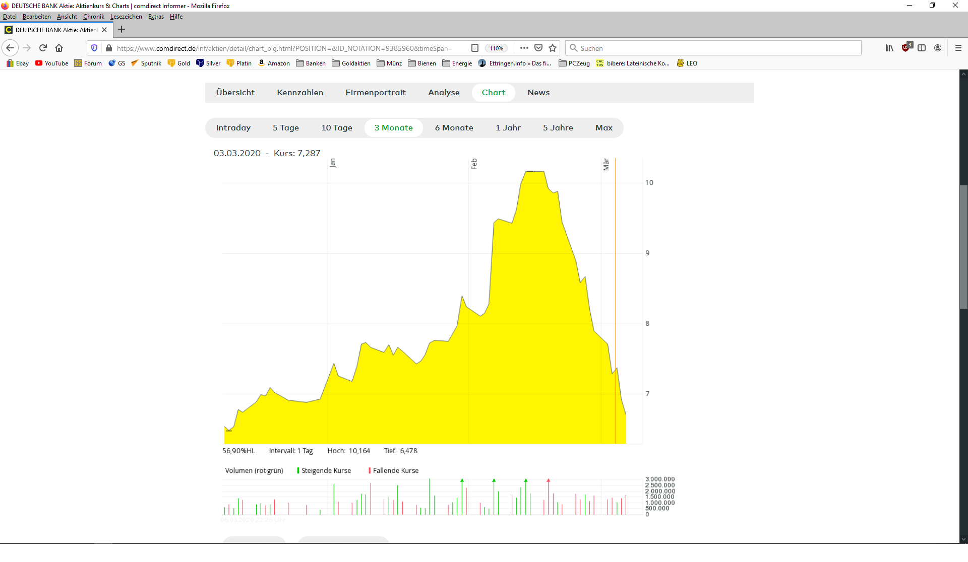Open the Silver bookmark

pyautogui.click(x=208, y=63)
